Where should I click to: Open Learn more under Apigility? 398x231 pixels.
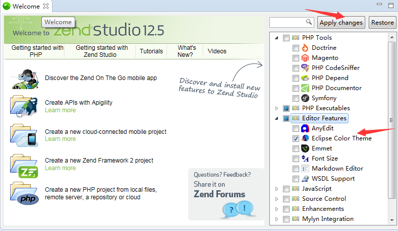61,110
